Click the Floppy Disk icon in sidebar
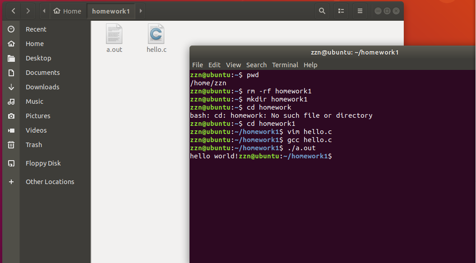The image size is (476, 263). [11, 163]
